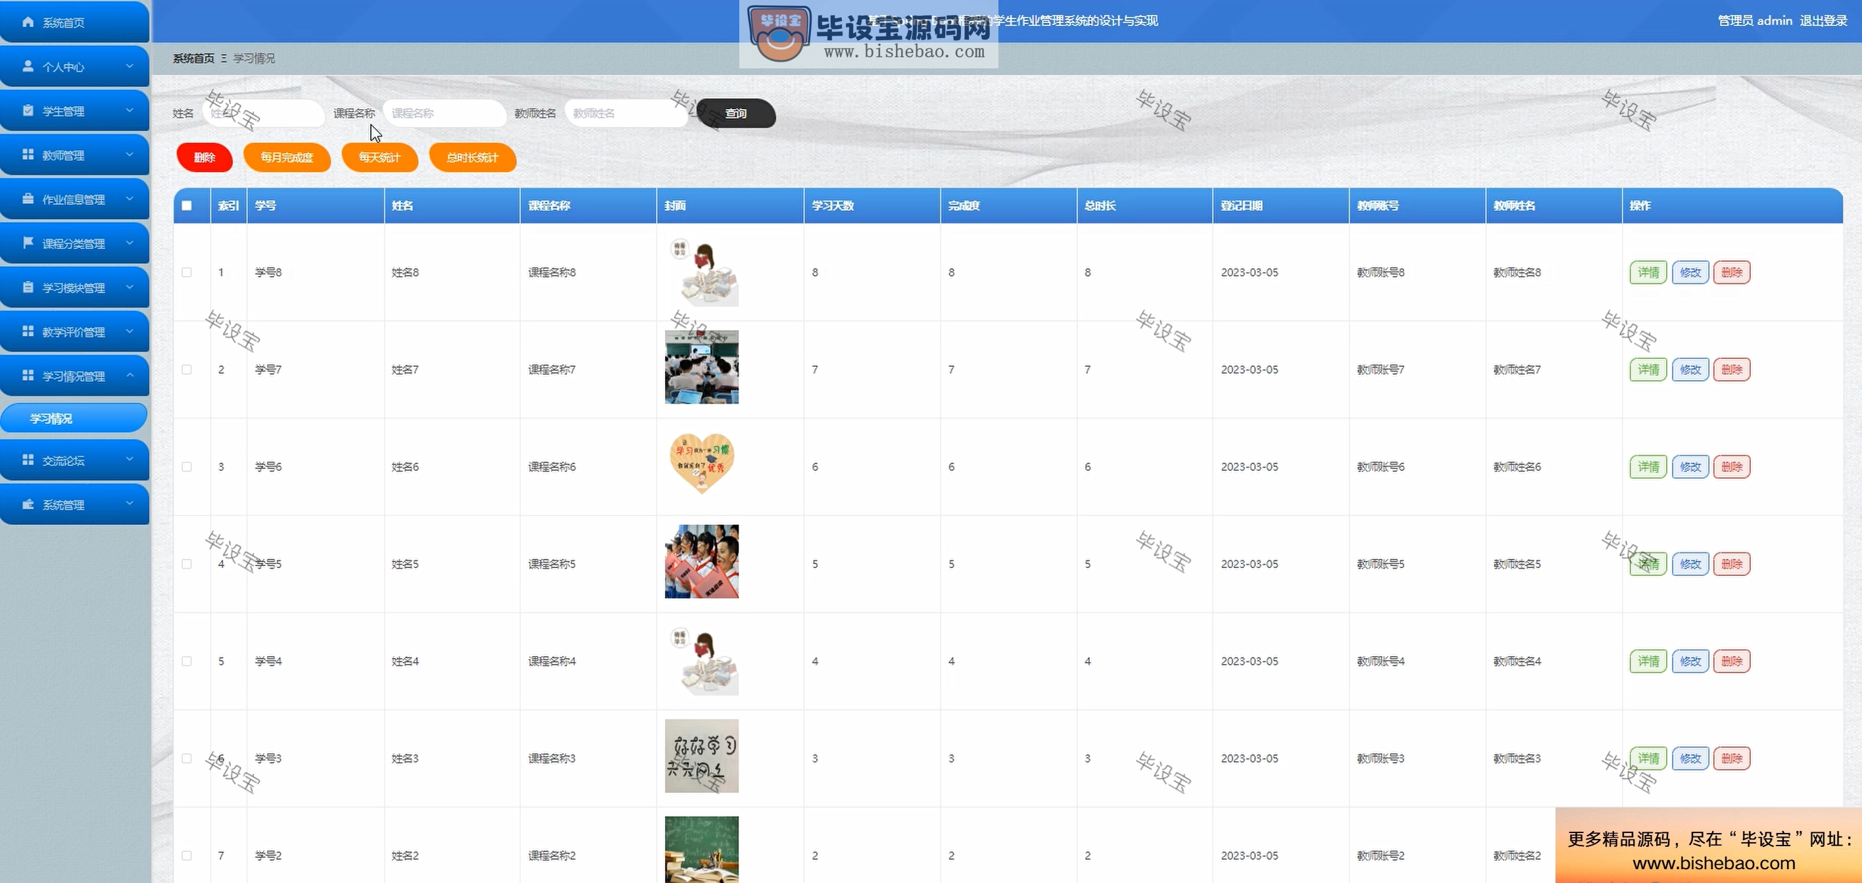The height and width of the screenshot is (883, 1862).
Task: Open 系统首页 in the sidebar
Action: coord(74,22)
